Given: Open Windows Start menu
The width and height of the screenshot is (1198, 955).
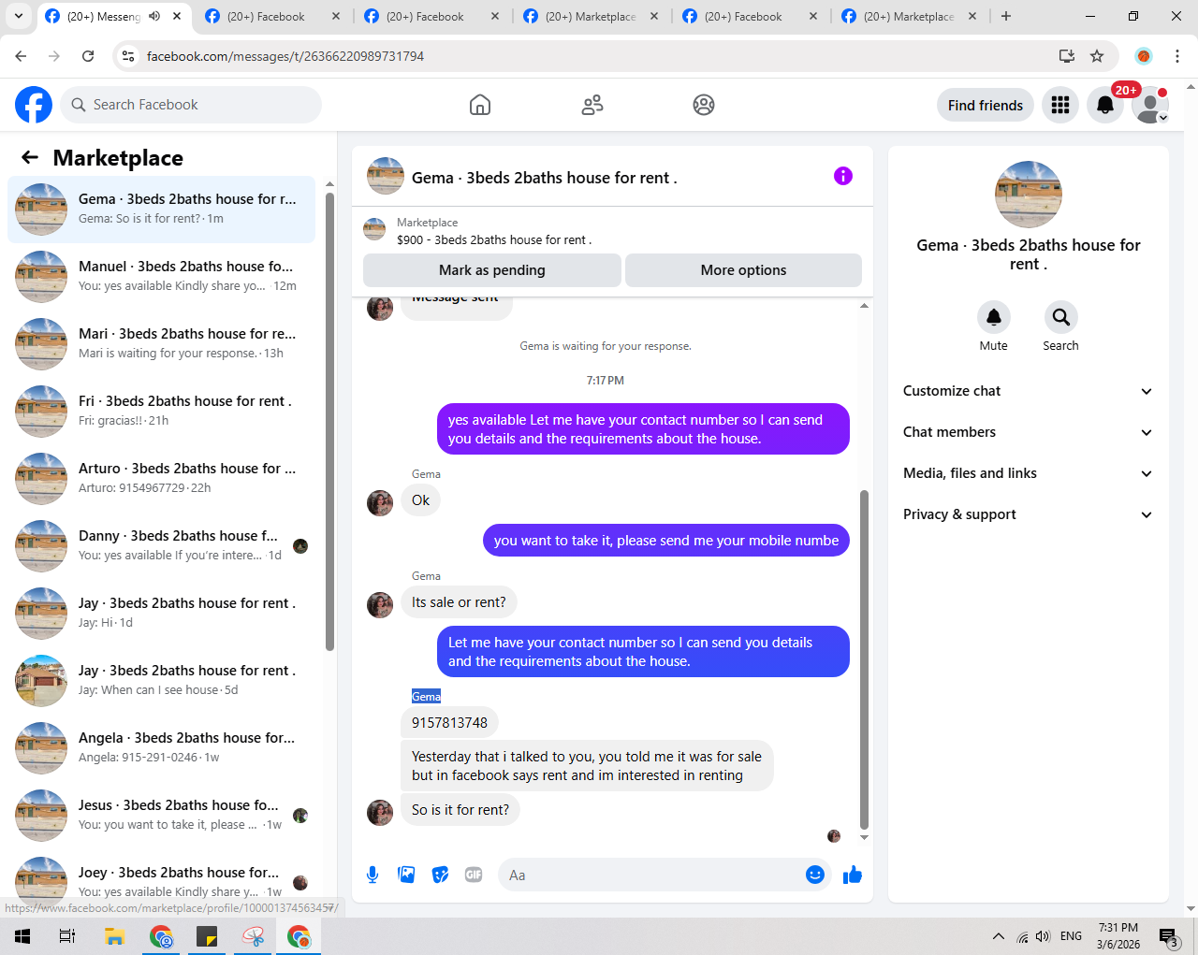Looking at the screenshot, I should tap(22, 936).
